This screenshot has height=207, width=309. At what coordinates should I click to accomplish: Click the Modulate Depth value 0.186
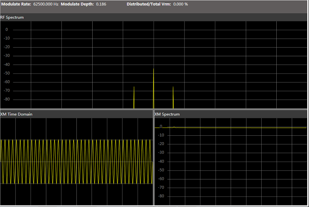tap(101, 4)
